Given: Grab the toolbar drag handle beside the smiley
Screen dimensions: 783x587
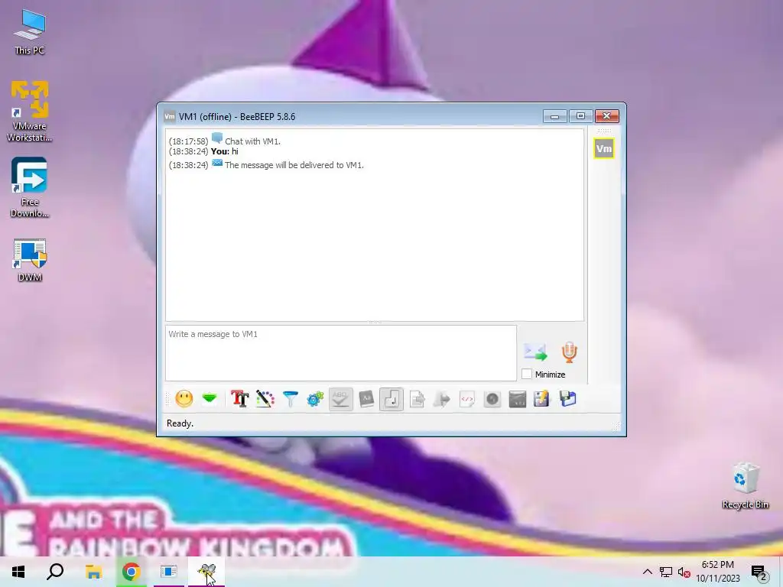Looking at the screenshot, I should click(168, 399).
